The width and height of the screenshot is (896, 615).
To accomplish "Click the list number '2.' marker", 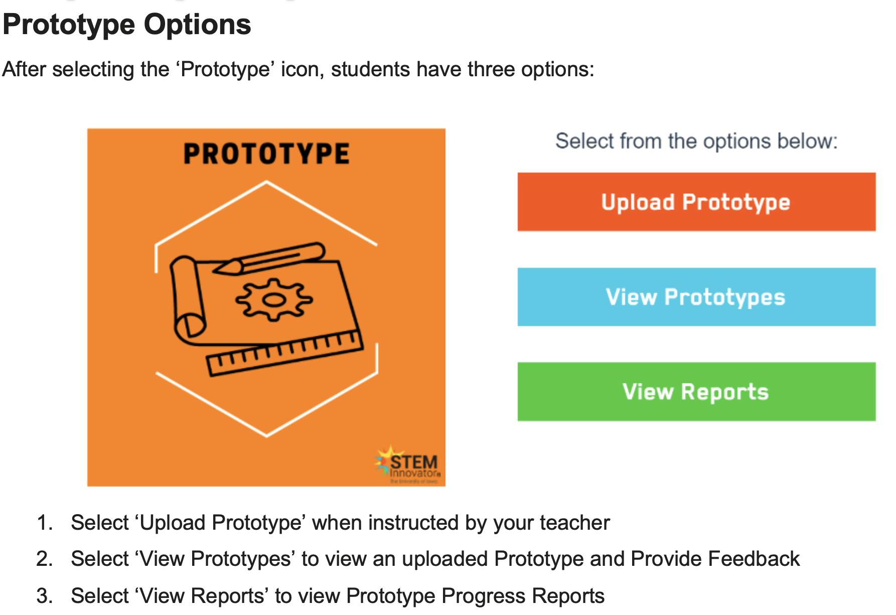I will tap(45, 559).
